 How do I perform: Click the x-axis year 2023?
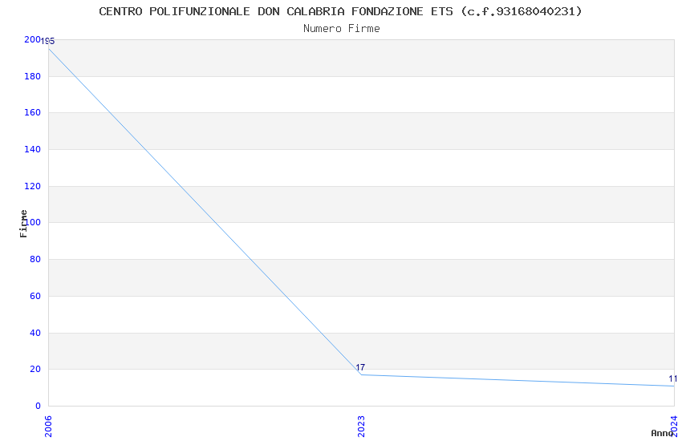click(x=361, y=427)
